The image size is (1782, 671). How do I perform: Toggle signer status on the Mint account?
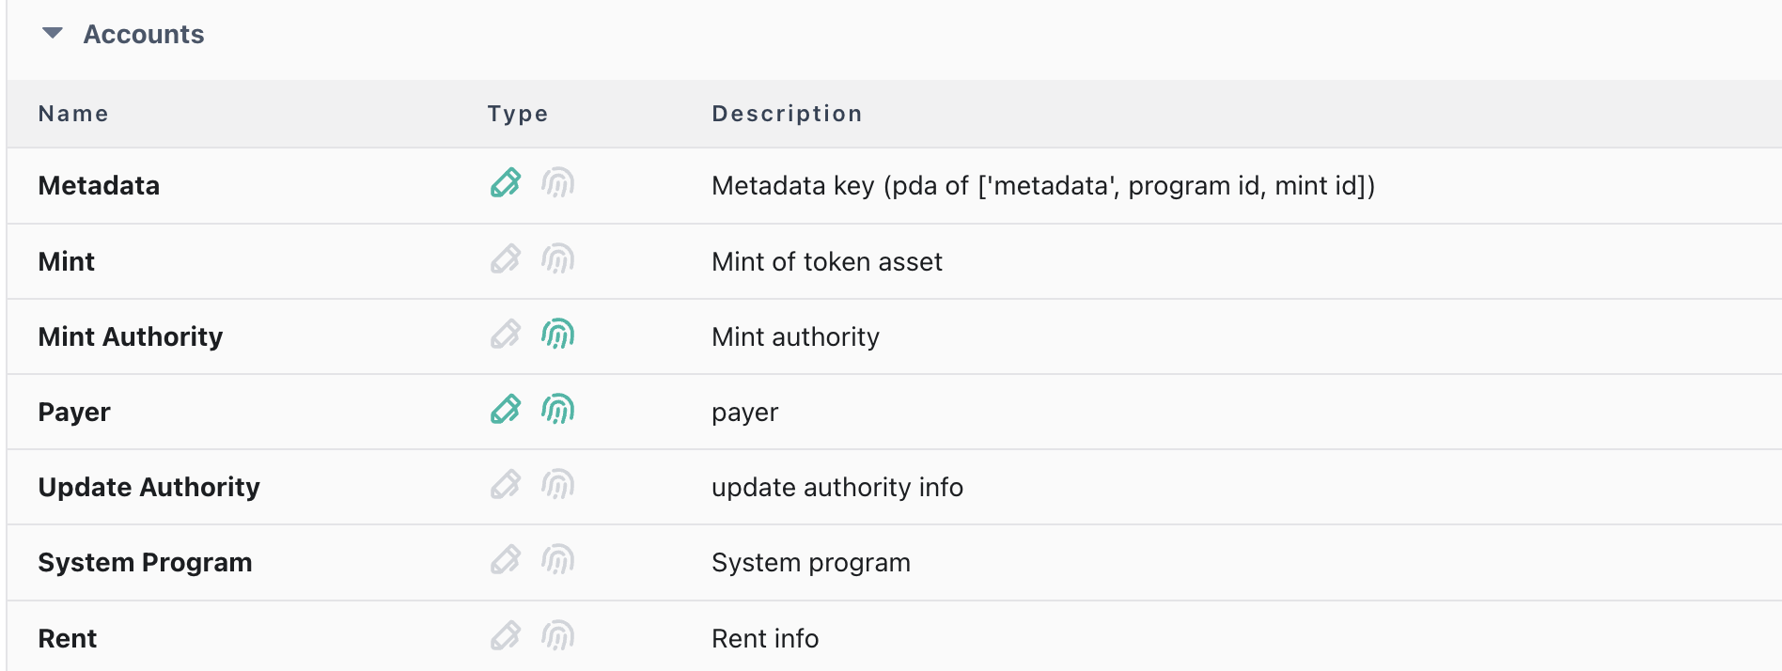556,259
